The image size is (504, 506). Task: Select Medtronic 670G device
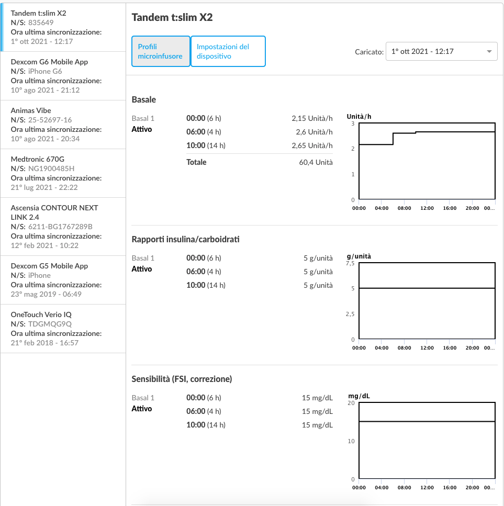[63, 174]
